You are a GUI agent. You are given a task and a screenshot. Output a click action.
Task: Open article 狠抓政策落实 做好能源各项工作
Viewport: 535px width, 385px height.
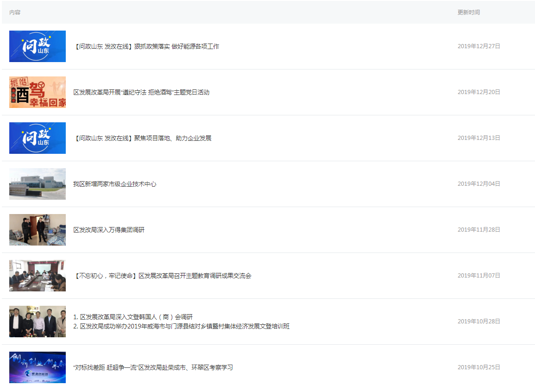point(146,46)
